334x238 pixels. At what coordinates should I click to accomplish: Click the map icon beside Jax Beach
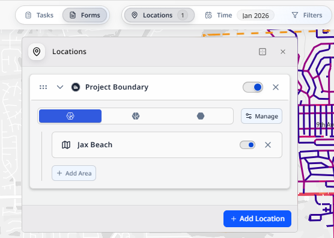[x=66, y=145]
